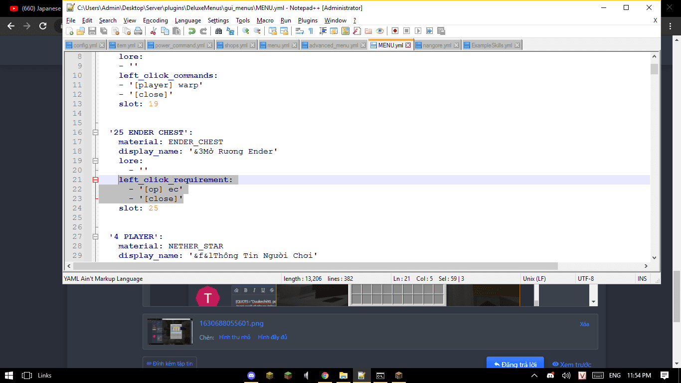Open Discord from the Windows taskbar
681x383 pixels.
tap(251, 376)
